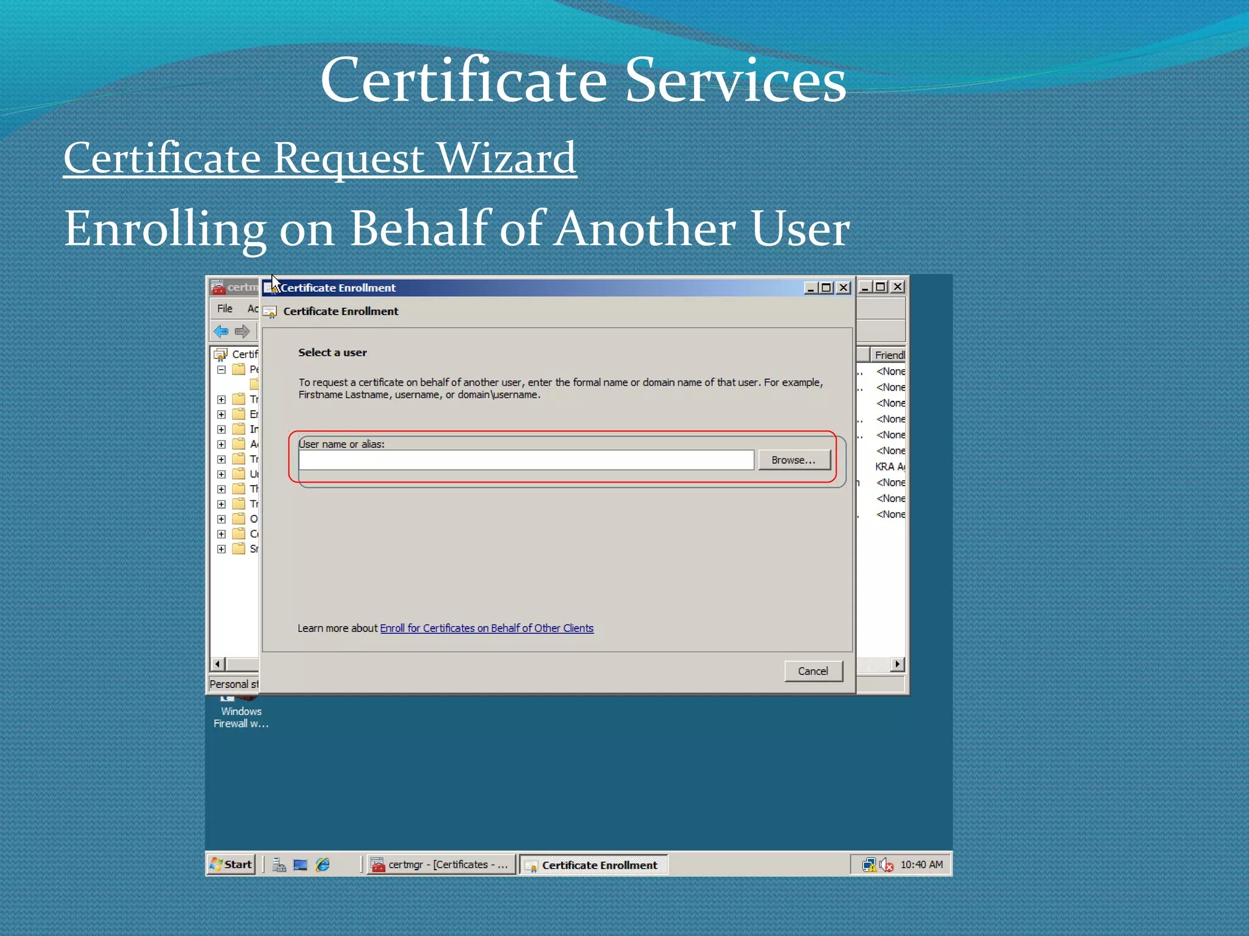Viewport: 1249px width, 936px height.
Task: Open the File menu in certmgr
Action: click(x=225, y=309)
